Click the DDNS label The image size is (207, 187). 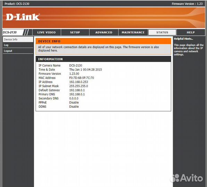[x=42, y=107]
